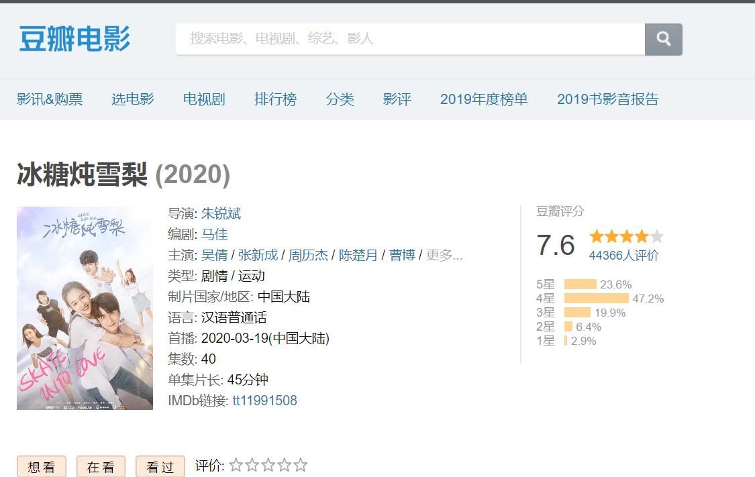Open actor 陈楚月 page
Viewport: 755px width, 477px height.
click(x=358, y=255)
